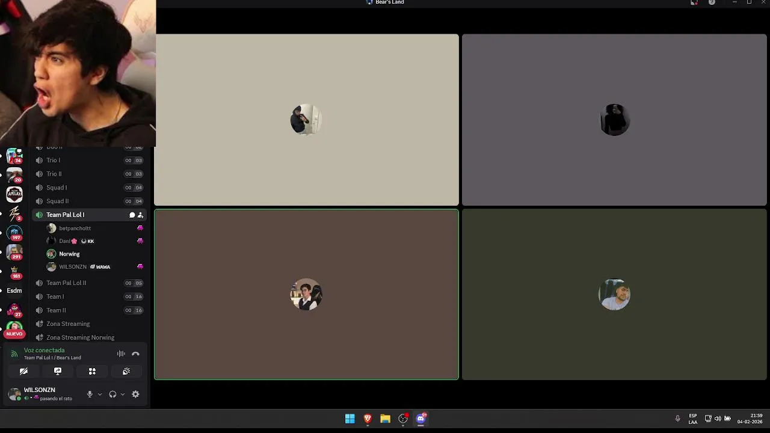Select the Team Pal Lol I voice channel
Screen dimensions: 770x433
tap(89, 215)
